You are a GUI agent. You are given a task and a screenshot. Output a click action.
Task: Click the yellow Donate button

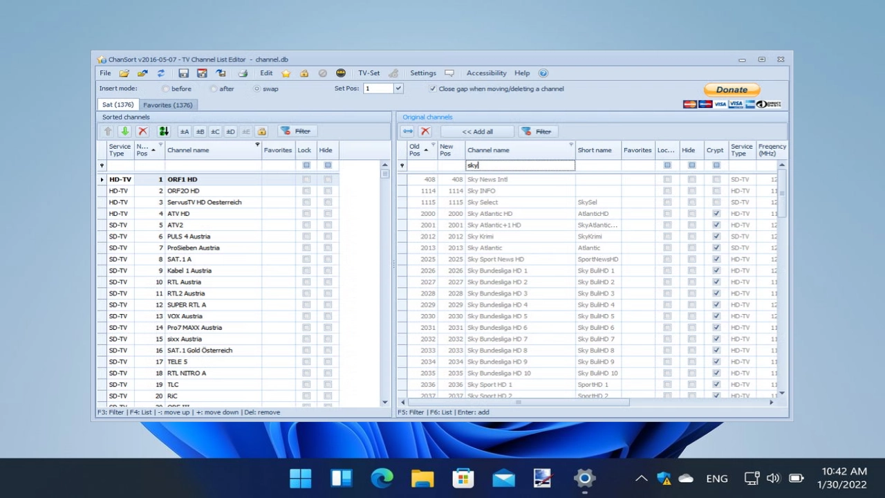point(732,90)
